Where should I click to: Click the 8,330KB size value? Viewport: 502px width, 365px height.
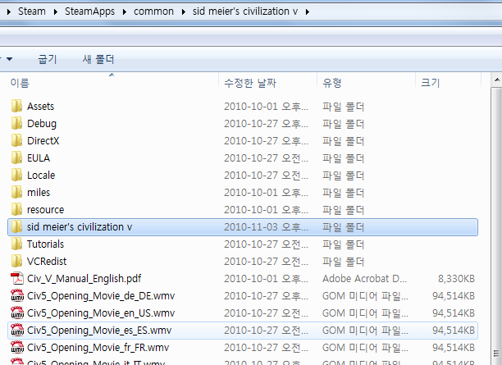[456, 279]
